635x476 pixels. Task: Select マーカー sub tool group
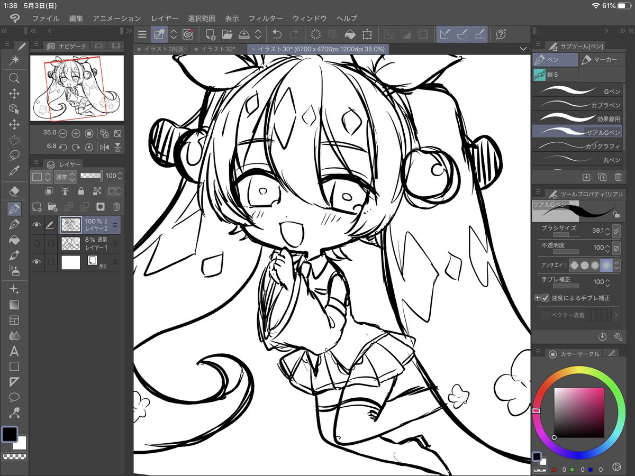pos(601,59)
